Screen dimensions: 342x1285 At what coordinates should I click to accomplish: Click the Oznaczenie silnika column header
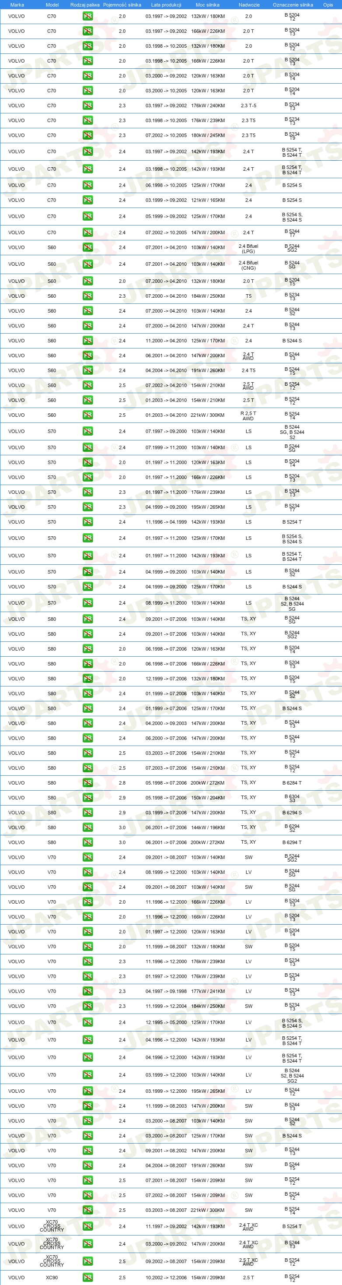tap(293, 4)
